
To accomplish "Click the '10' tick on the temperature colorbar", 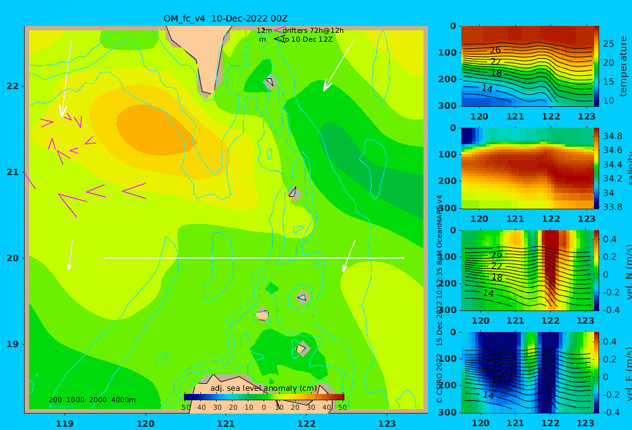I will (x=609, y=101).
